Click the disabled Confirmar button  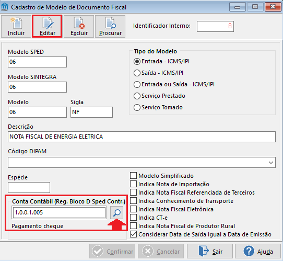(112, 251)
